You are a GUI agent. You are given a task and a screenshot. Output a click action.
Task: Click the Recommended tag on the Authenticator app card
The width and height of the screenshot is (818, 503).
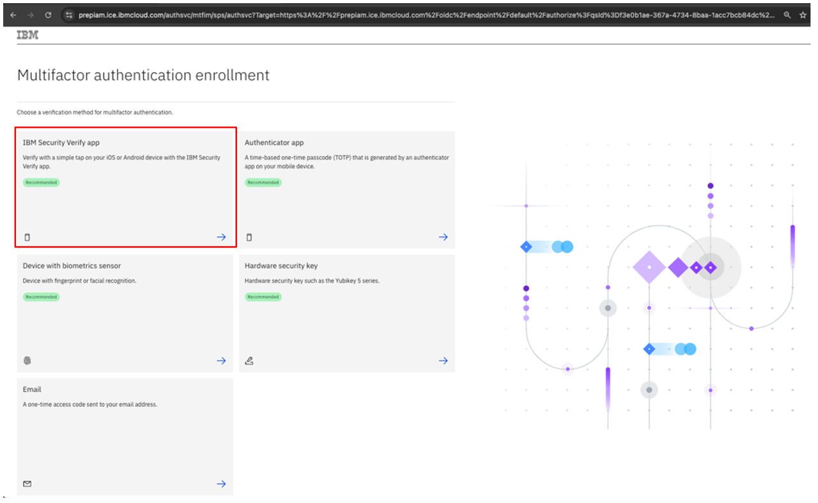pyautogui.click(x=263, y=183)
